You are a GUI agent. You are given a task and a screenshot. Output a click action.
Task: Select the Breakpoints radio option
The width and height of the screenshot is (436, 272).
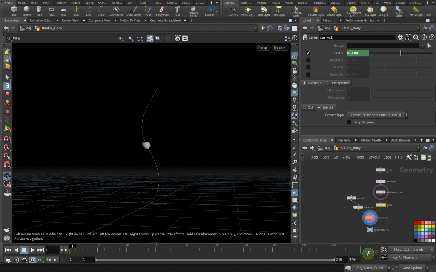pos(337,83)
